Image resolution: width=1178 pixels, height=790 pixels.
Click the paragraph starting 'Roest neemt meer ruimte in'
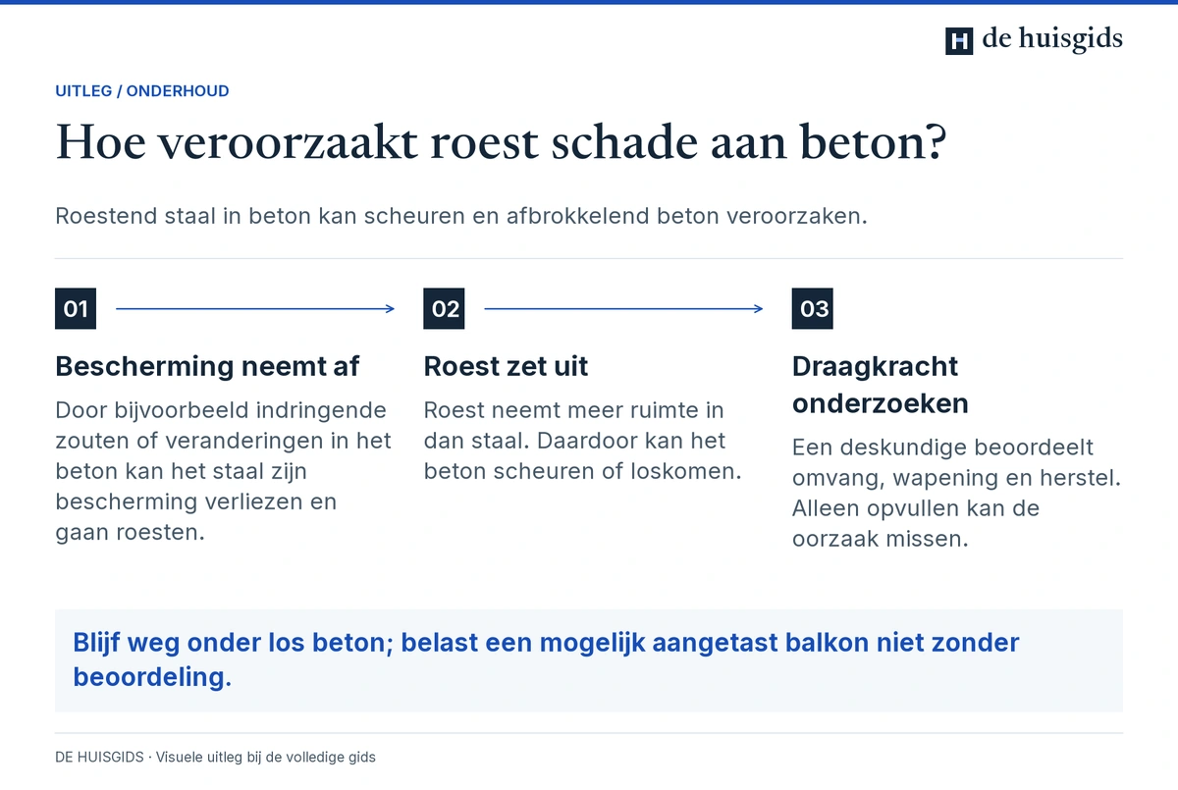click(x=582, y=441)
